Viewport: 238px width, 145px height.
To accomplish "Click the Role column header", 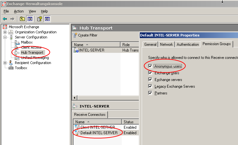I will click(x=129, y=45).
